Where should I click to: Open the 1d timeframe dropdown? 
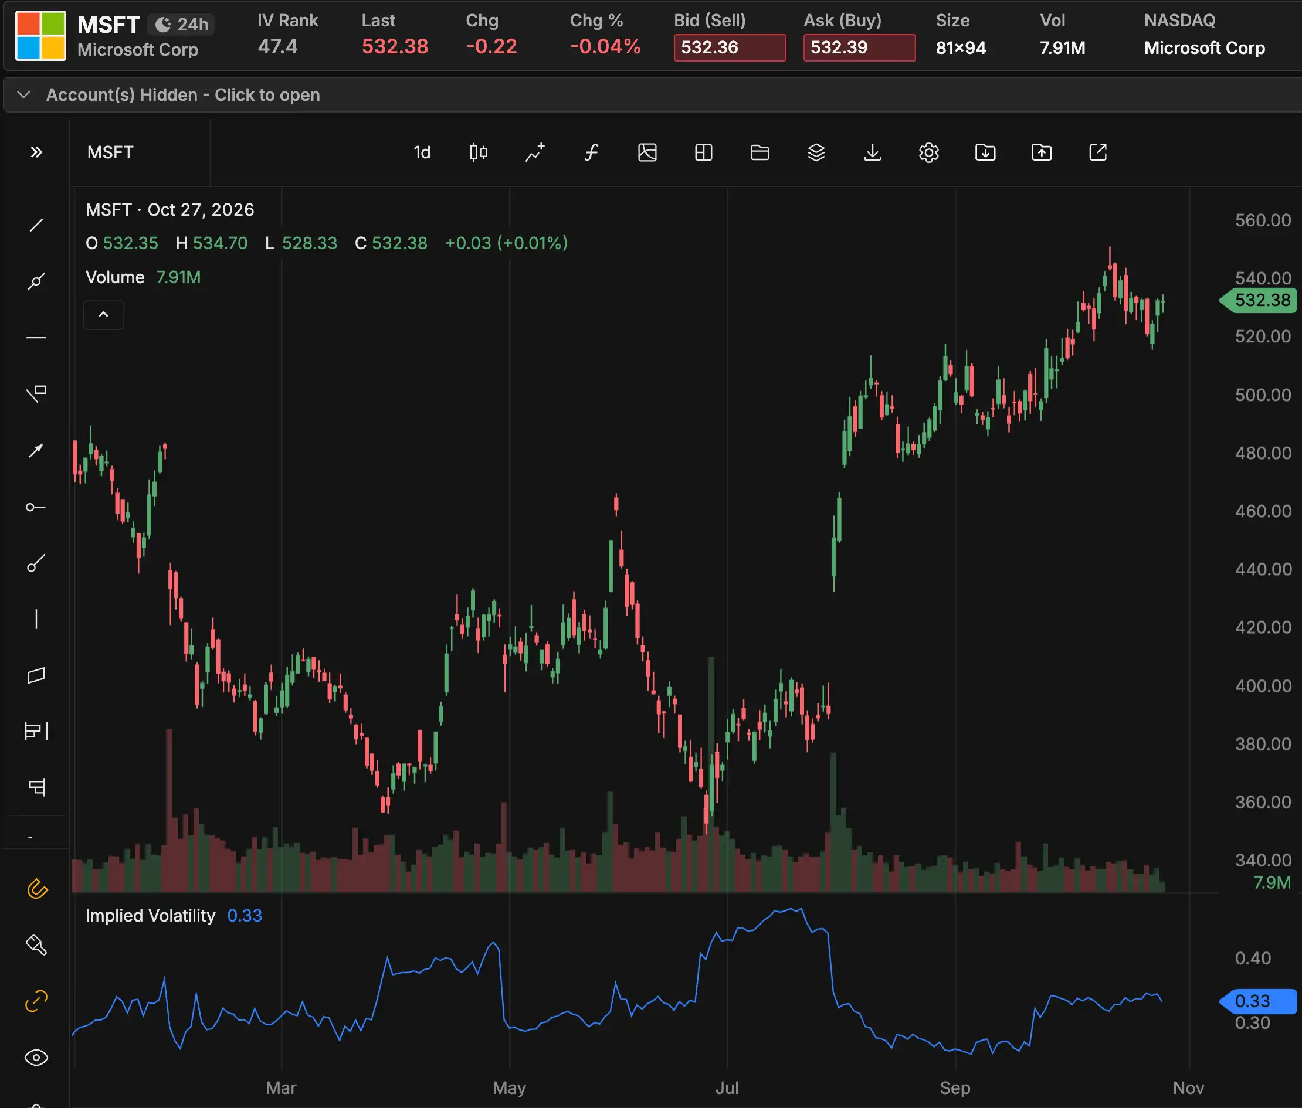tap(422, 152)
